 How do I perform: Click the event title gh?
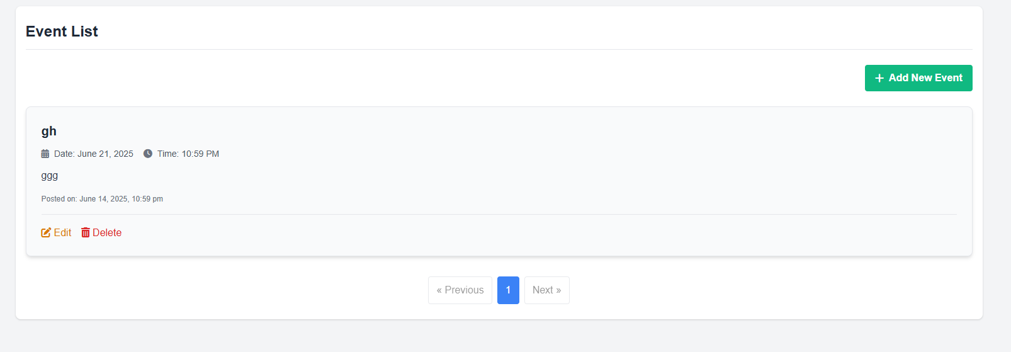49,131
